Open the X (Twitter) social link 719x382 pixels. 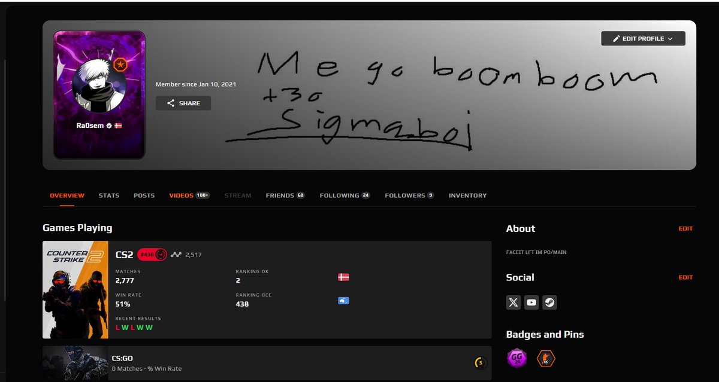point(513,302)
